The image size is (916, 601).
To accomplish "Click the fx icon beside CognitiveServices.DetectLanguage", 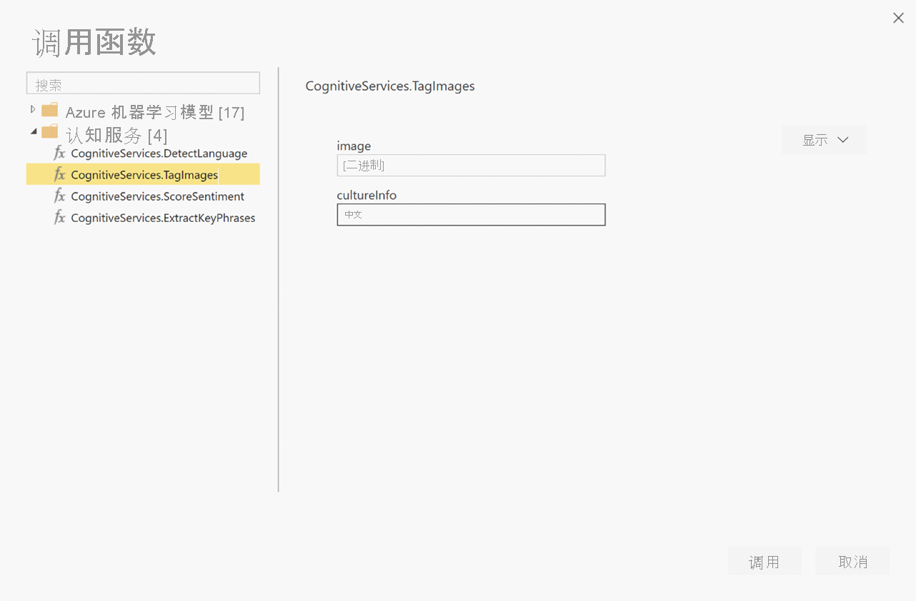I will click(x=60, y=153).
